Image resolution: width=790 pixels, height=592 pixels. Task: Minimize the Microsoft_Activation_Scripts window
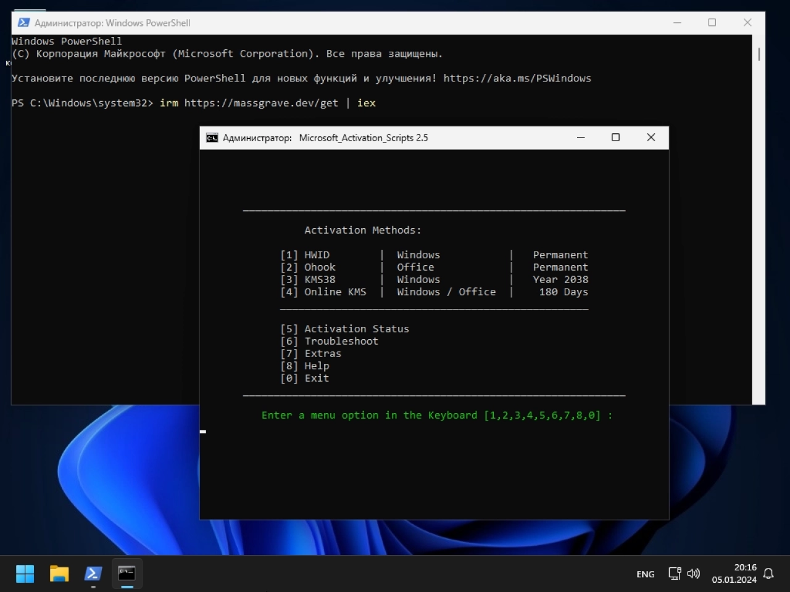pyautogui.click(x=581, y=138)
